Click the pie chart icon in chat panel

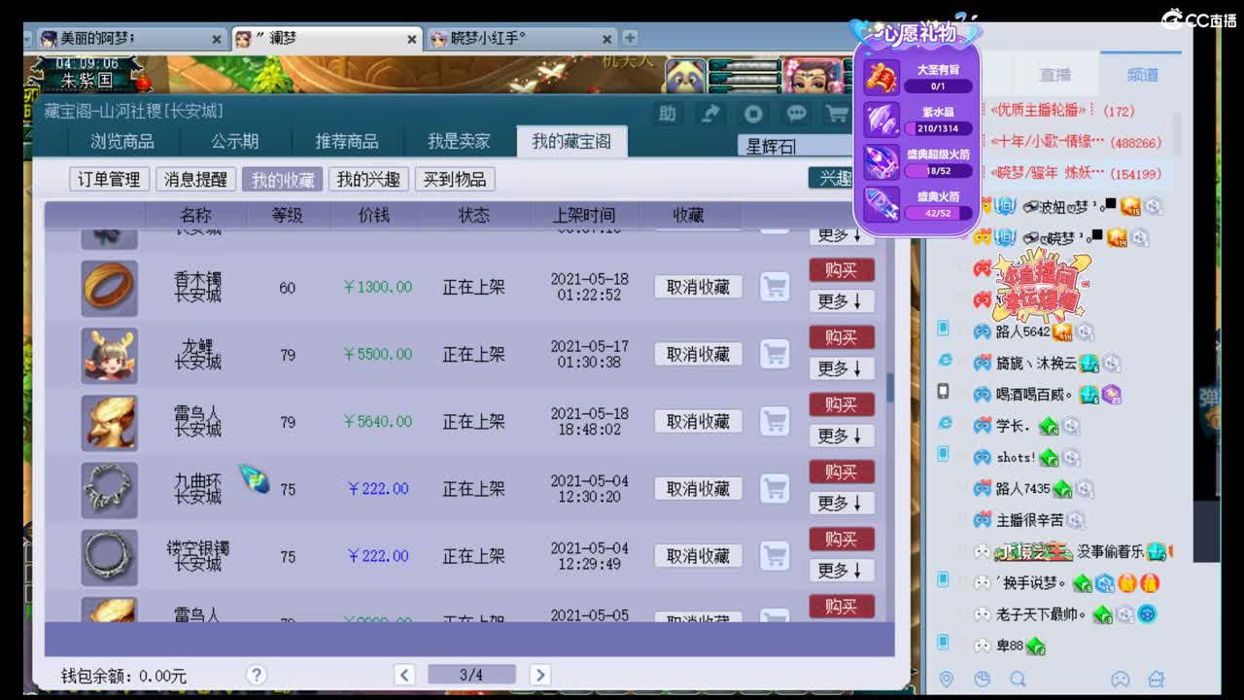[982, 679]
